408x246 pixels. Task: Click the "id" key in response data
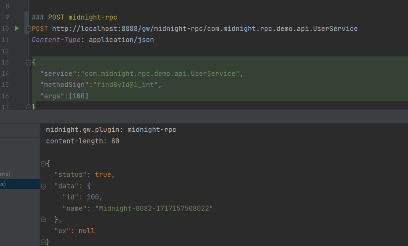[x=70, y=197]
